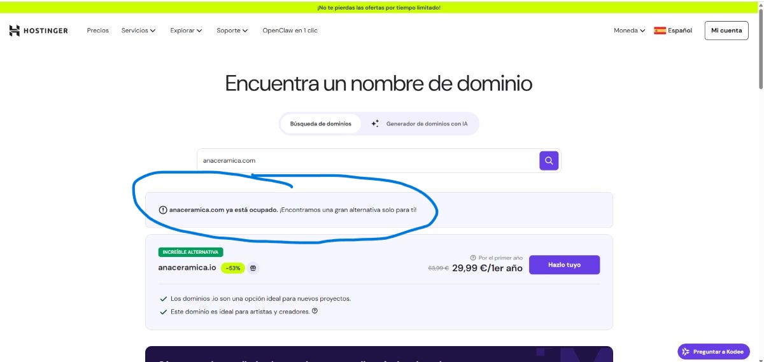Open 'OpenClaw en 1 clic' link

click(290, 31)
